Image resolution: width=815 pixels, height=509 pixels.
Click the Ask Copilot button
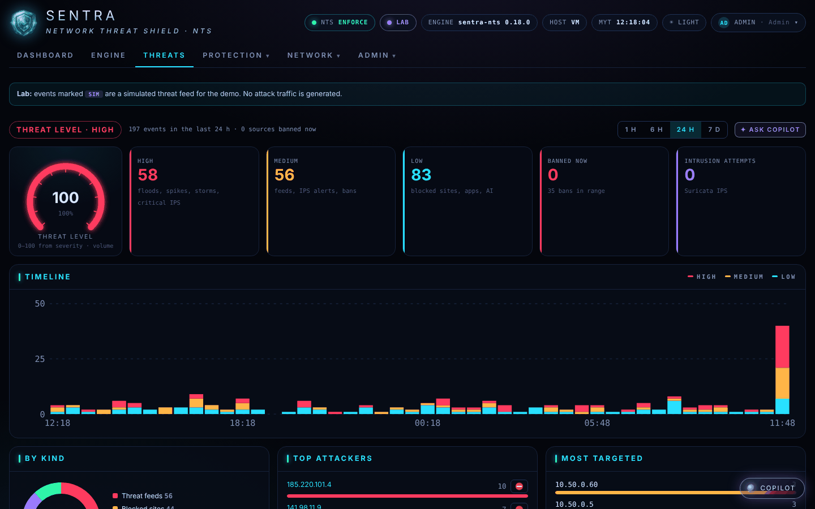(x=770, y=130)
